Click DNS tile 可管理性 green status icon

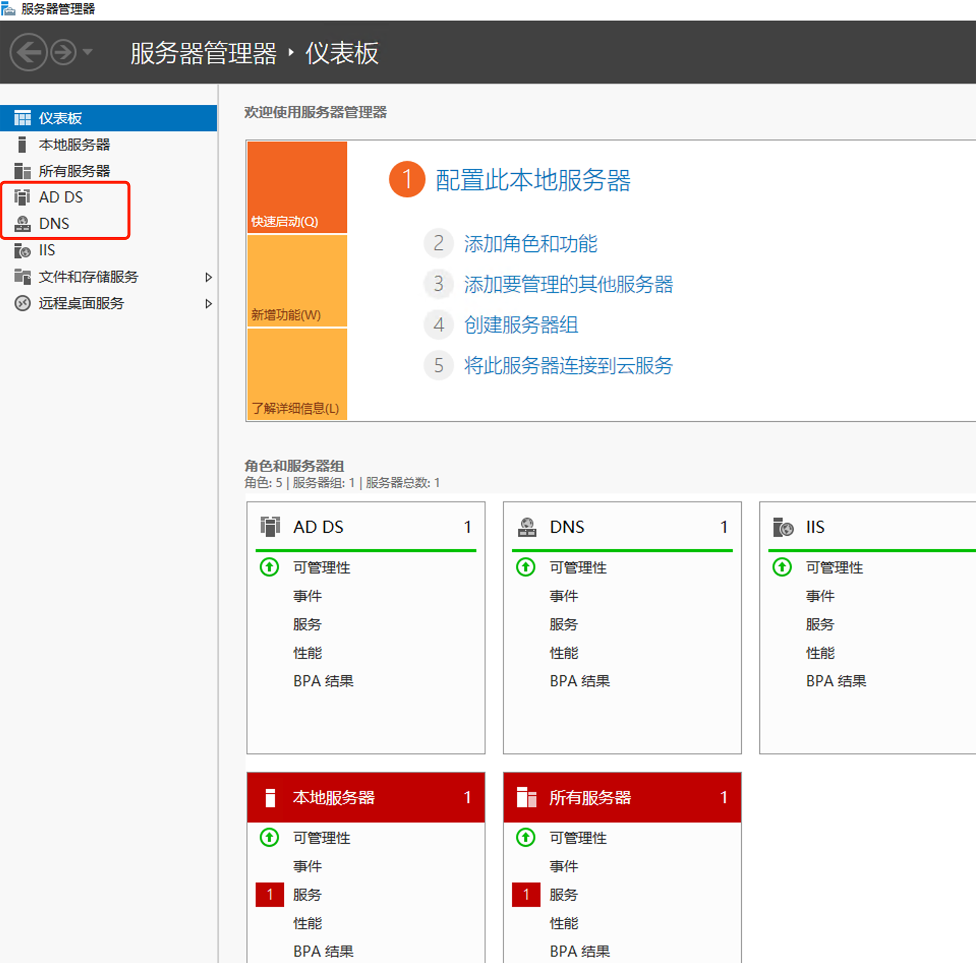click(526, 567)
